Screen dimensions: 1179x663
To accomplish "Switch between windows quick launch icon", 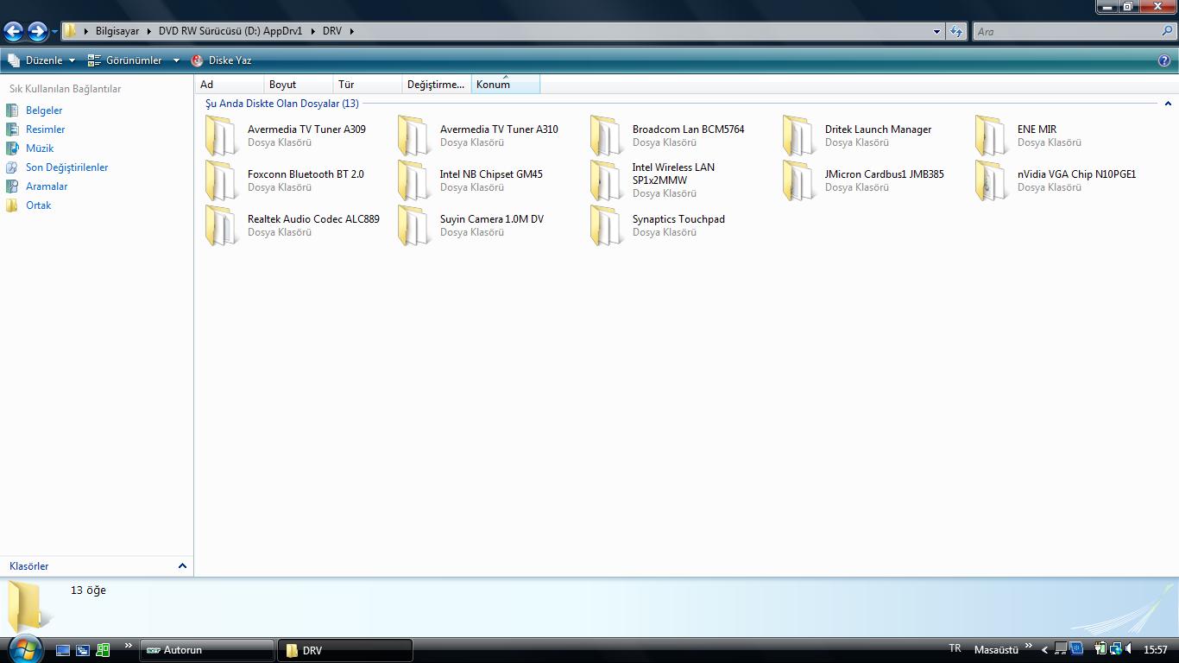I will click(x=83, y=650).
